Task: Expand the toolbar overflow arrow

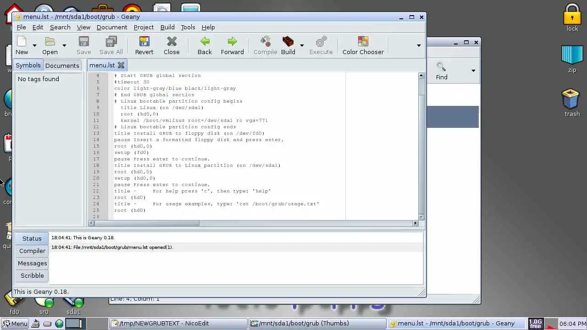Action: (419, 45)
